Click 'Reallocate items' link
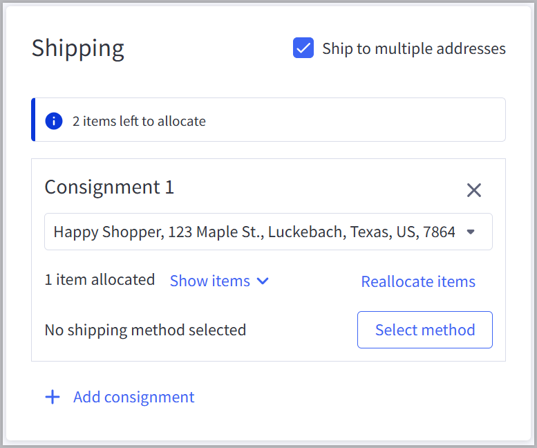Viewport: 537px width, 448px height. tap(418, 281)
